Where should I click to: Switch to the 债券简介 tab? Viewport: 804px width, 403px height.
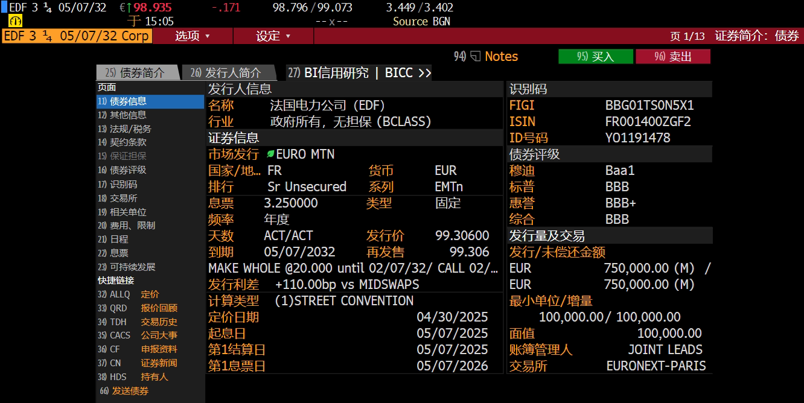pyautogui.click(x=138, y=72)
